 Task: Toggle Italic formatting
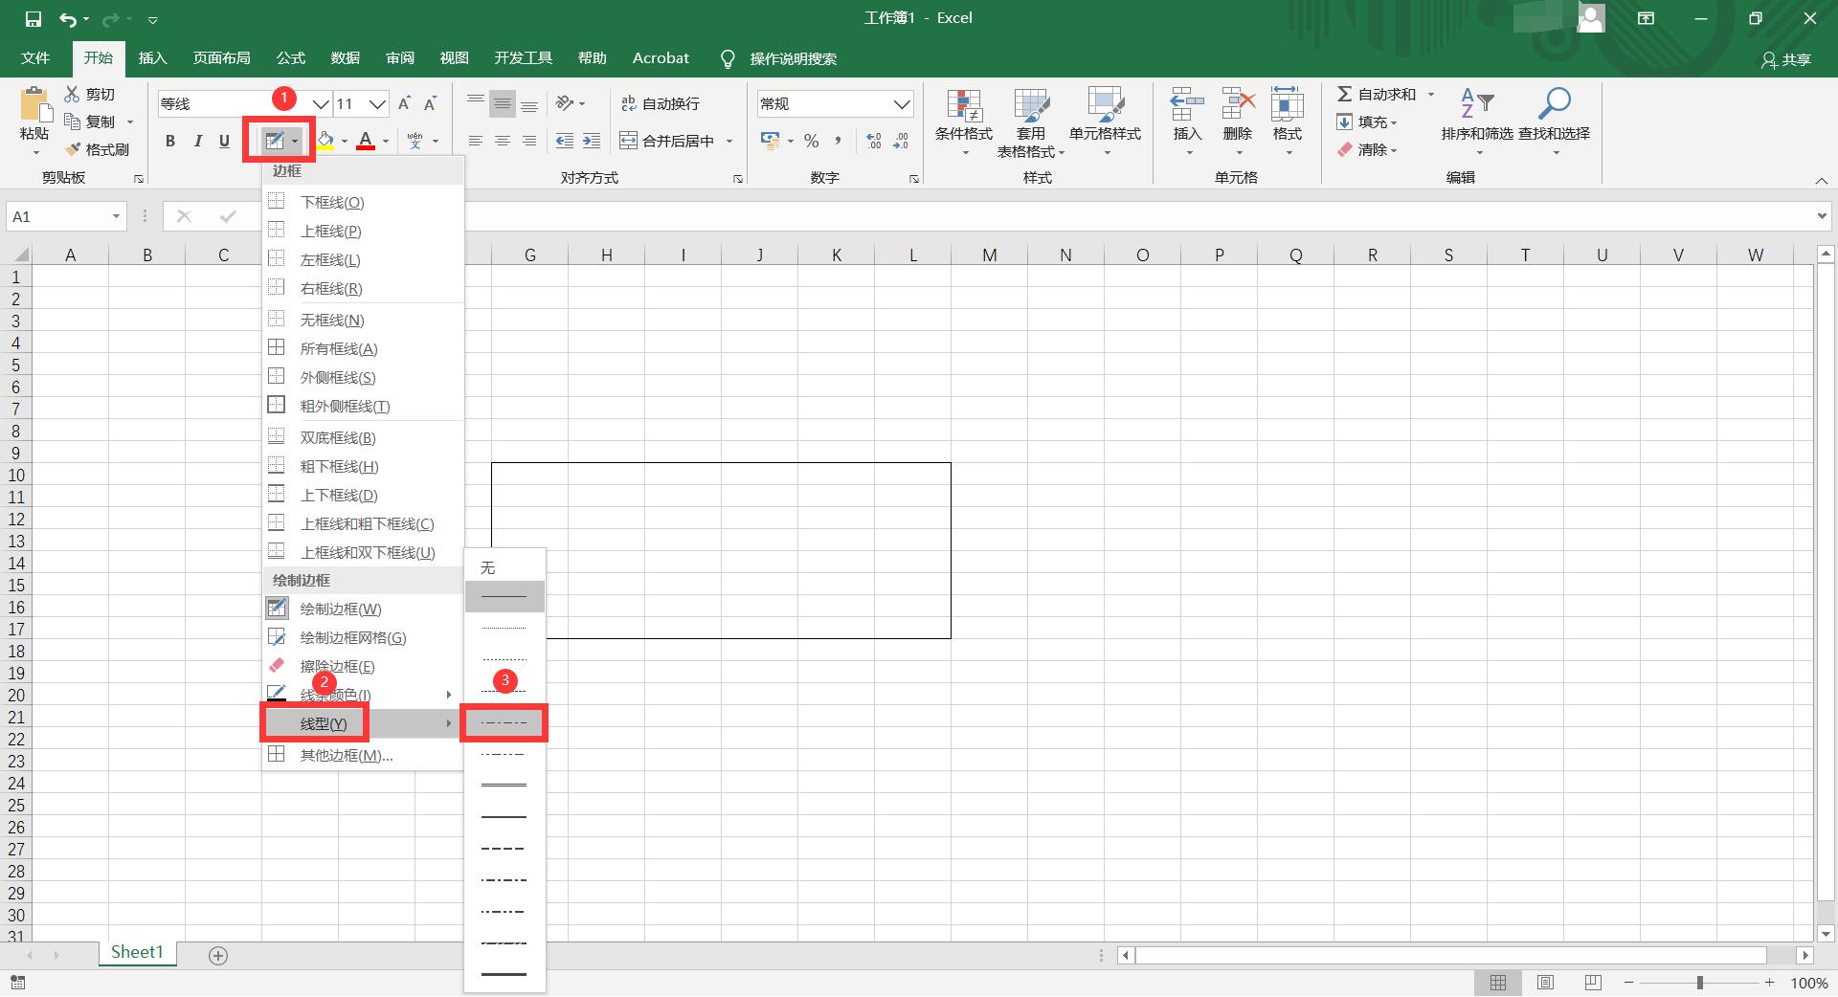(197, 141)
